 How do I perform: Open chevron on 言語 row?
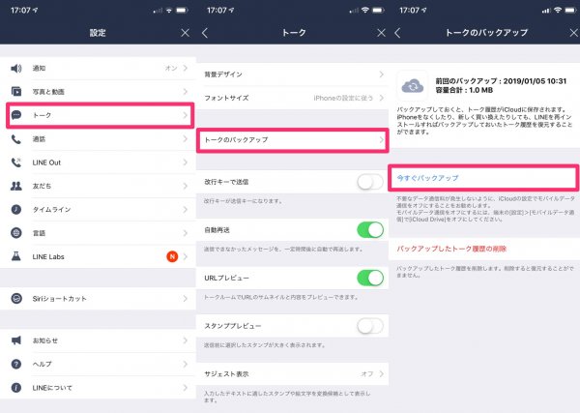click(x=186, y=233)
